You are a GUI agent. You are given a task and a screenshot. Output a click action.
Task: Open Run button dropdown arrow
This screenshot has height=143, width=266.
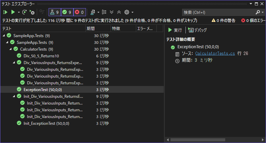(19, 12)
